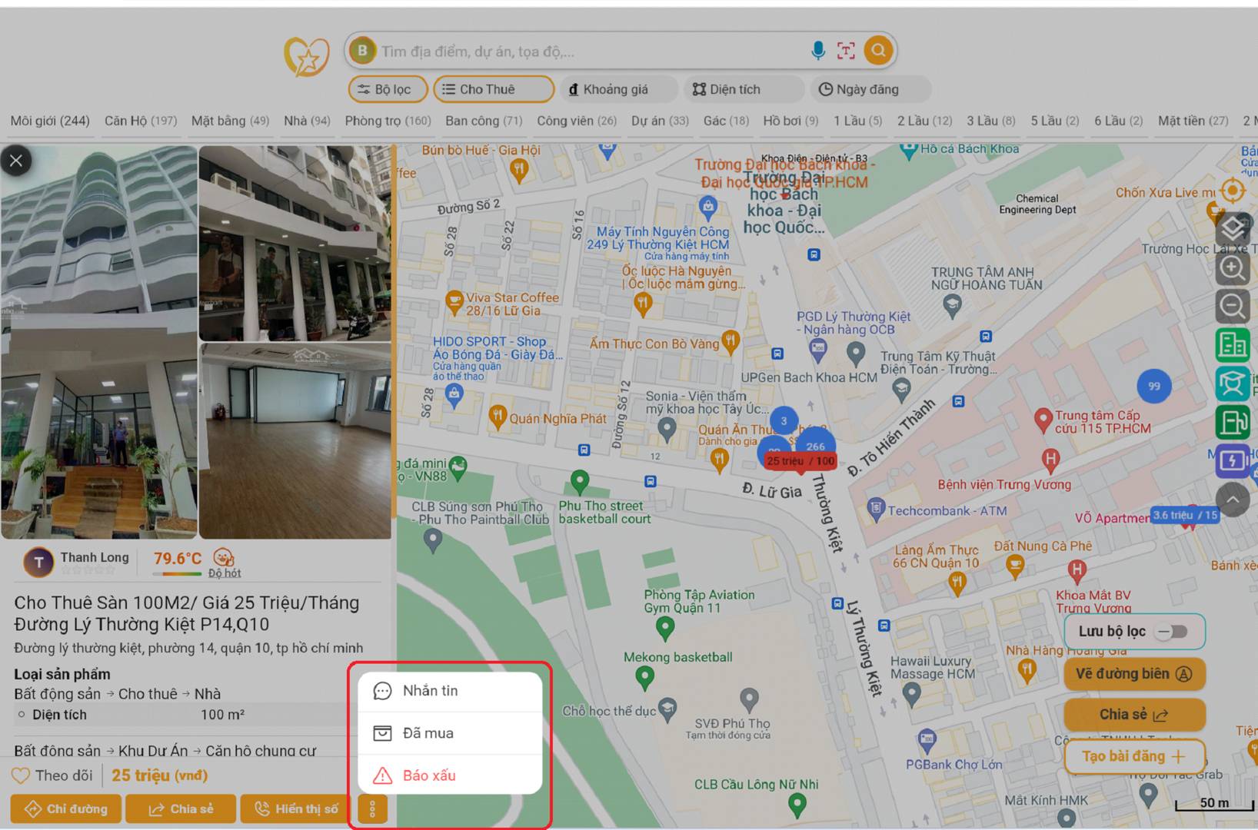Click the locate-me target icon on map
This screenshot has width=1258, height=830.
pos(1232,190)
